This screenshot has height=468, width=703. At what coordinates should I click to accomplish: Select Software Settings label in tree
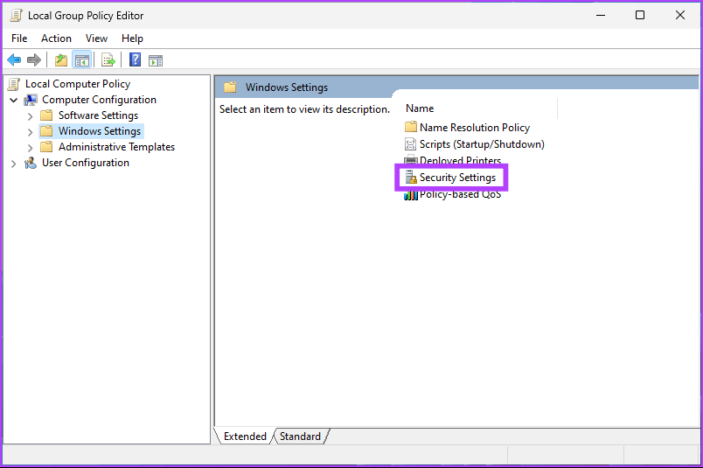[x=98, y=115]
